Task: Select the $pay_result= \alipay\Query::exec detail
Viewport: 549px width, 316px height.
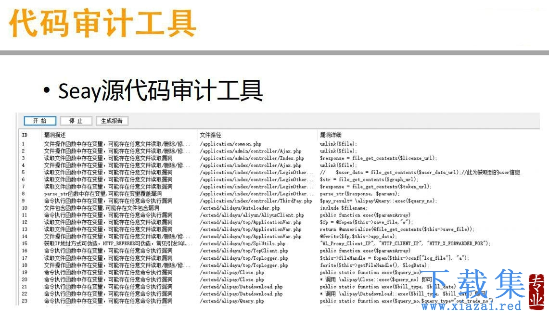Action: pos(379,201)
